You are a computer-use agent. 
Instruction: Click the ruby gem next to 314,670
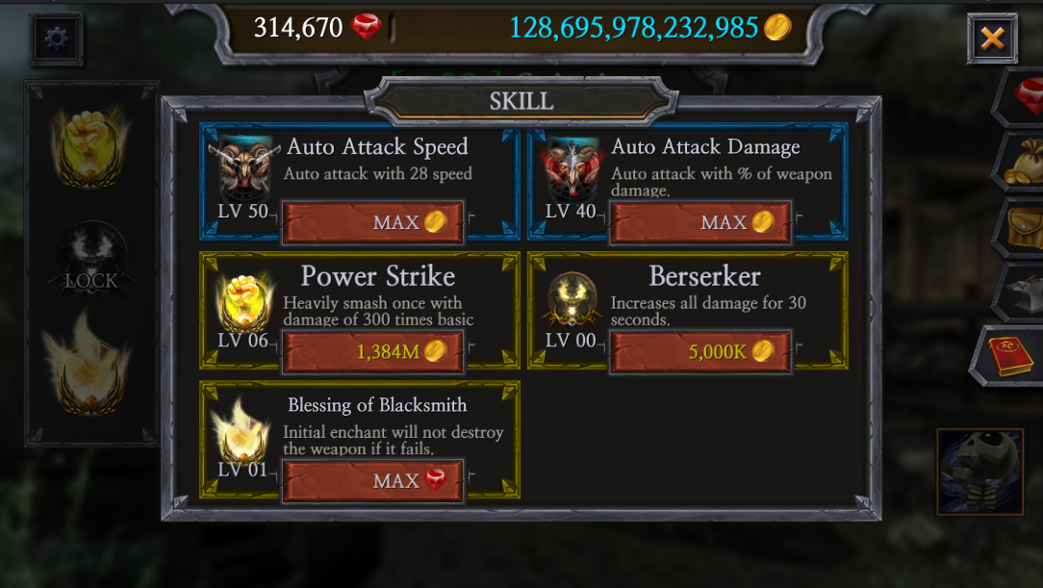(x=366, y=27)
